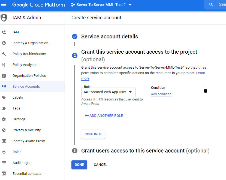The height and width of the screenshot is (180, 226).
Task: Click the CANCEL button
Action: click(101, 164)
